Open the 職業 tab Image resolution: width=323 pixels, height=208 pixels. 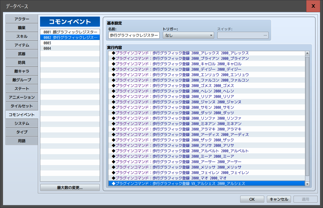(22, 27)
